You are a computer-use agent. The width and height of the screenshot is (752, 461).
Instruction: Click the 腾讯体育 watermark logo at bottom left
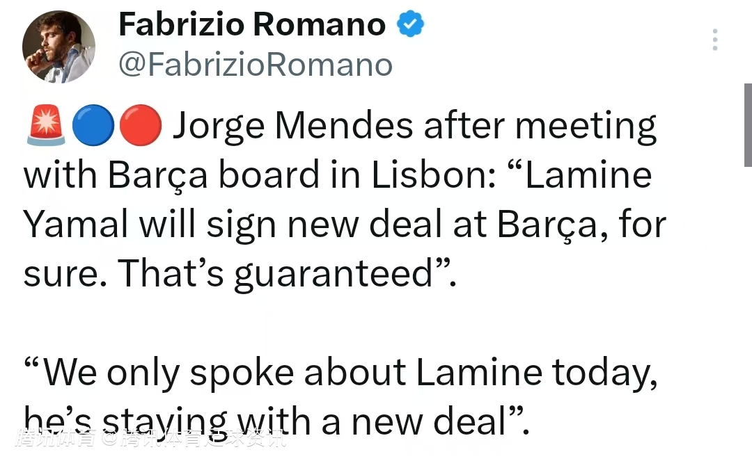tap(57, 439)
